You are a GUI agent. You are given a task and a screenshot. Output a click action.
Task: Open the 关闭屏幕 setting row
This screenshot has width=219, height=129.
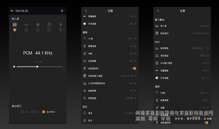[110, 61]
